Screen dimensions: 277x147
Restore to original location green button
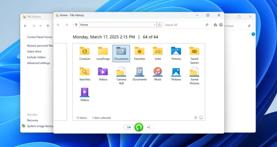point(139,127)
